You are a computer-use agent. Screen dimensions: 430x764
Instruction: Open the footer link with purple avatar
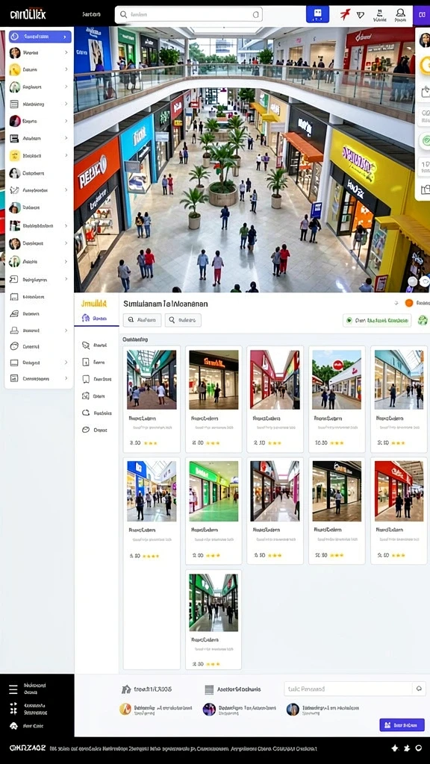tap(240, 710)
